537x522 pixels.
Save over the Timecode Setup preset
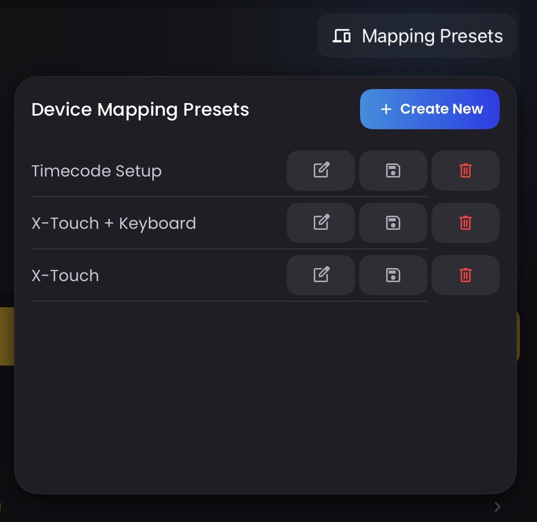[x=393, y=170]
